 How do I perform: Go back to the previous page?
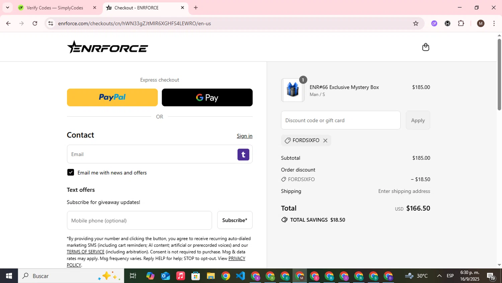coord(8,23)
